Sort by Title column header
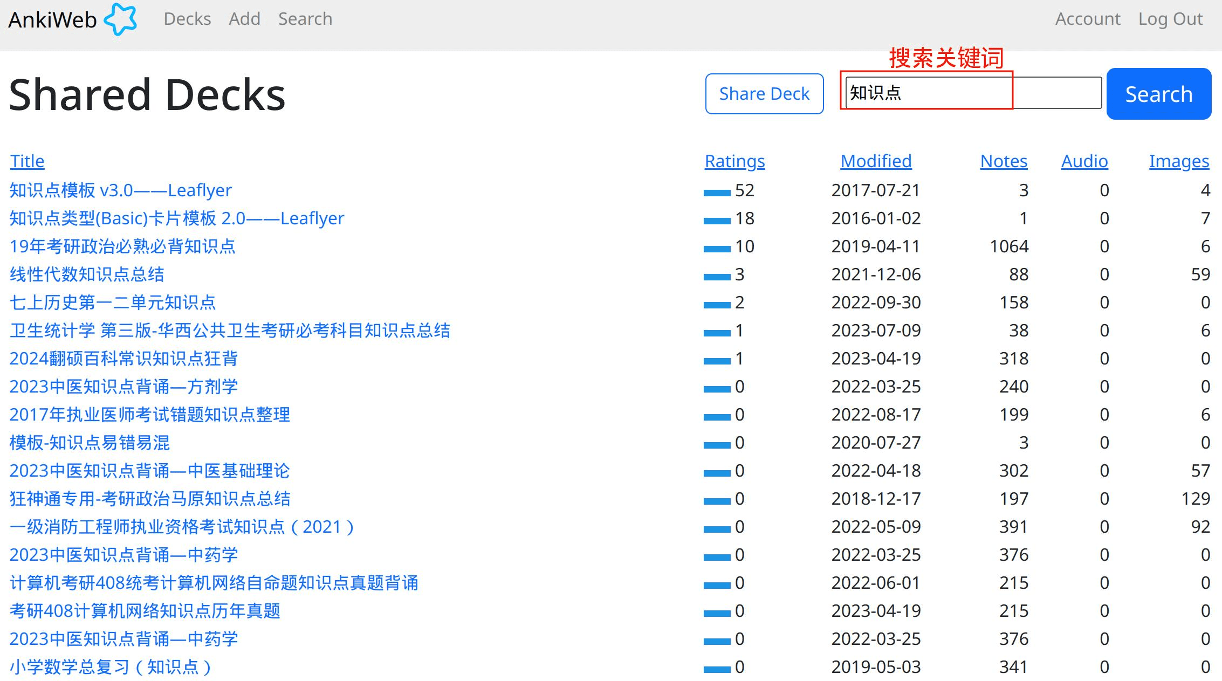The width and height of the screenshot is (1222, 681). [28, 161]
